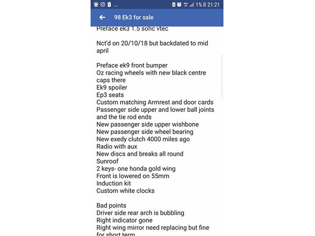Tap the "Bad points" heading text
Viewport: 315px width, 236px height.
point(111,206)
